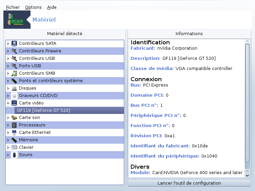Collapse the Carte vidéo node
The image size is (255, 191).
point(8,103)
